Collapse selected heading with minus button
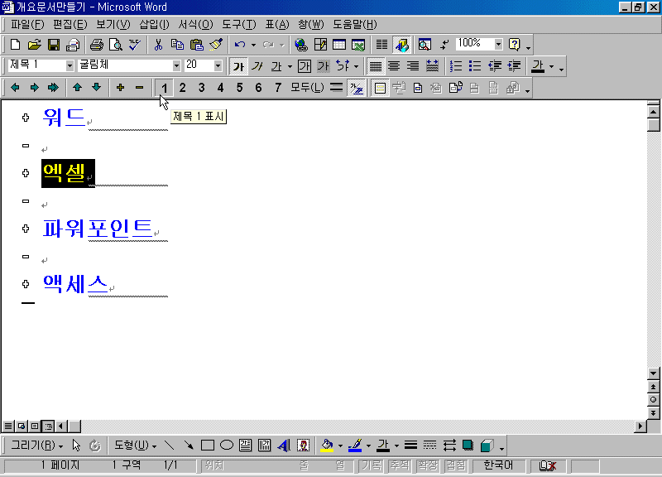This screenshot has width=662, height=477. coord(139,88)
